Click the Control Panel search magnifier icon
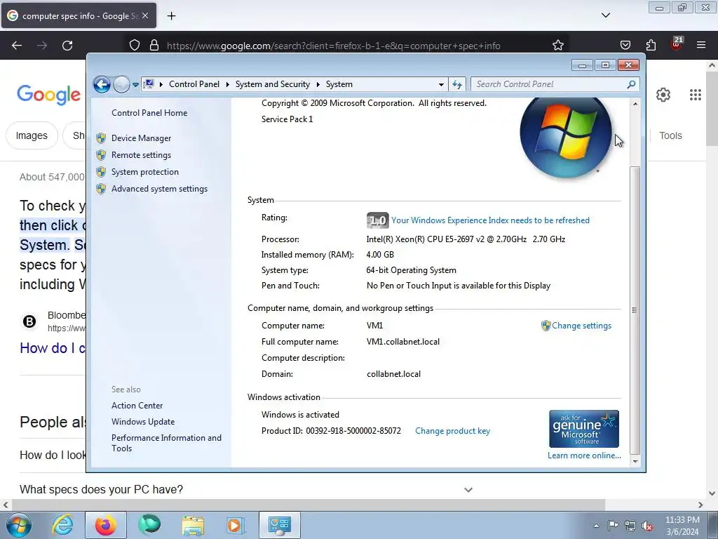Image resolution: width=718 pixels, height=539 pixels. click(x=631, y=84)
